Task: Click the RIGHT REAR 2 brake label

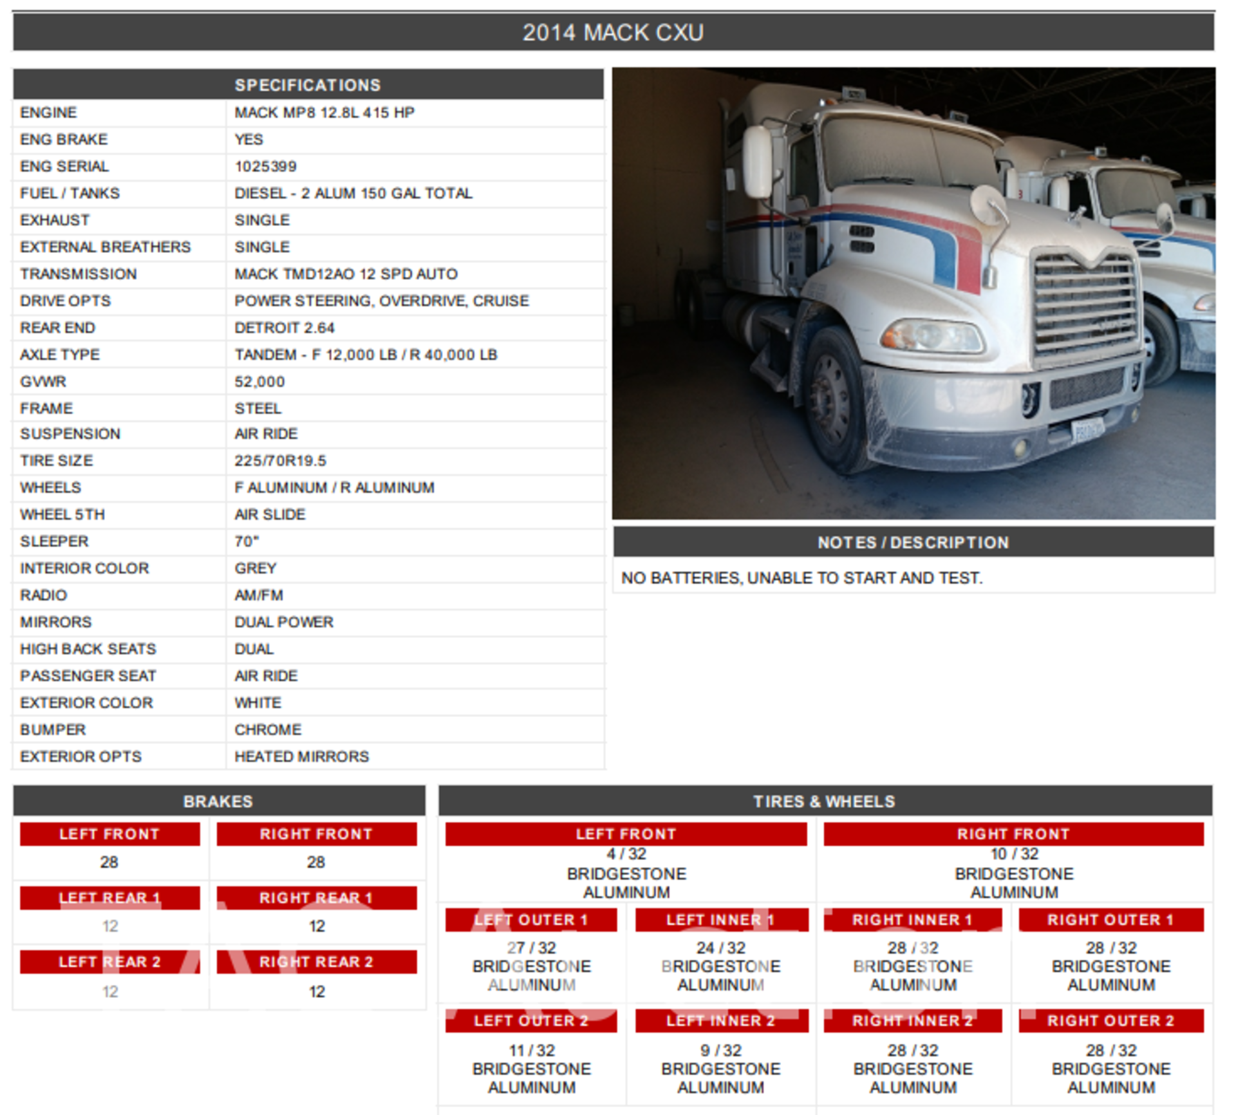Action: pos(316,962)
